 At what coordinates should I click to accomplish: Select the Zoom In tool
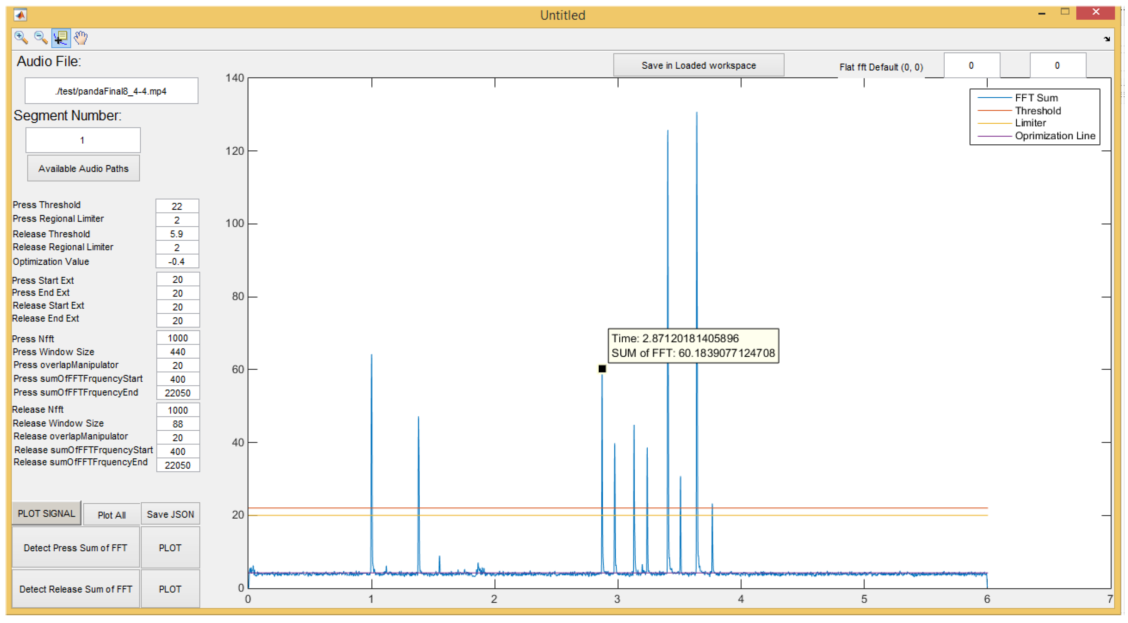coord(21,38)
